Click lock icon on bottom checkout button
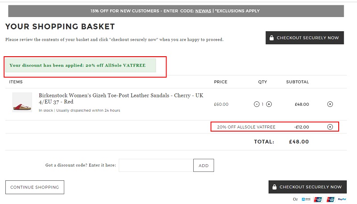Viewport: 357px width, 204px height. (x=274, y=187)
